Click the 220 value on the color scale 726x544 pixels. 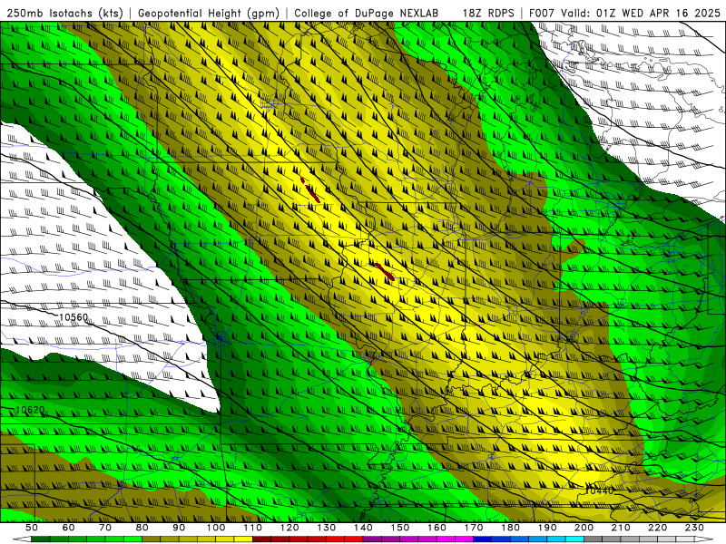(658, 528)
